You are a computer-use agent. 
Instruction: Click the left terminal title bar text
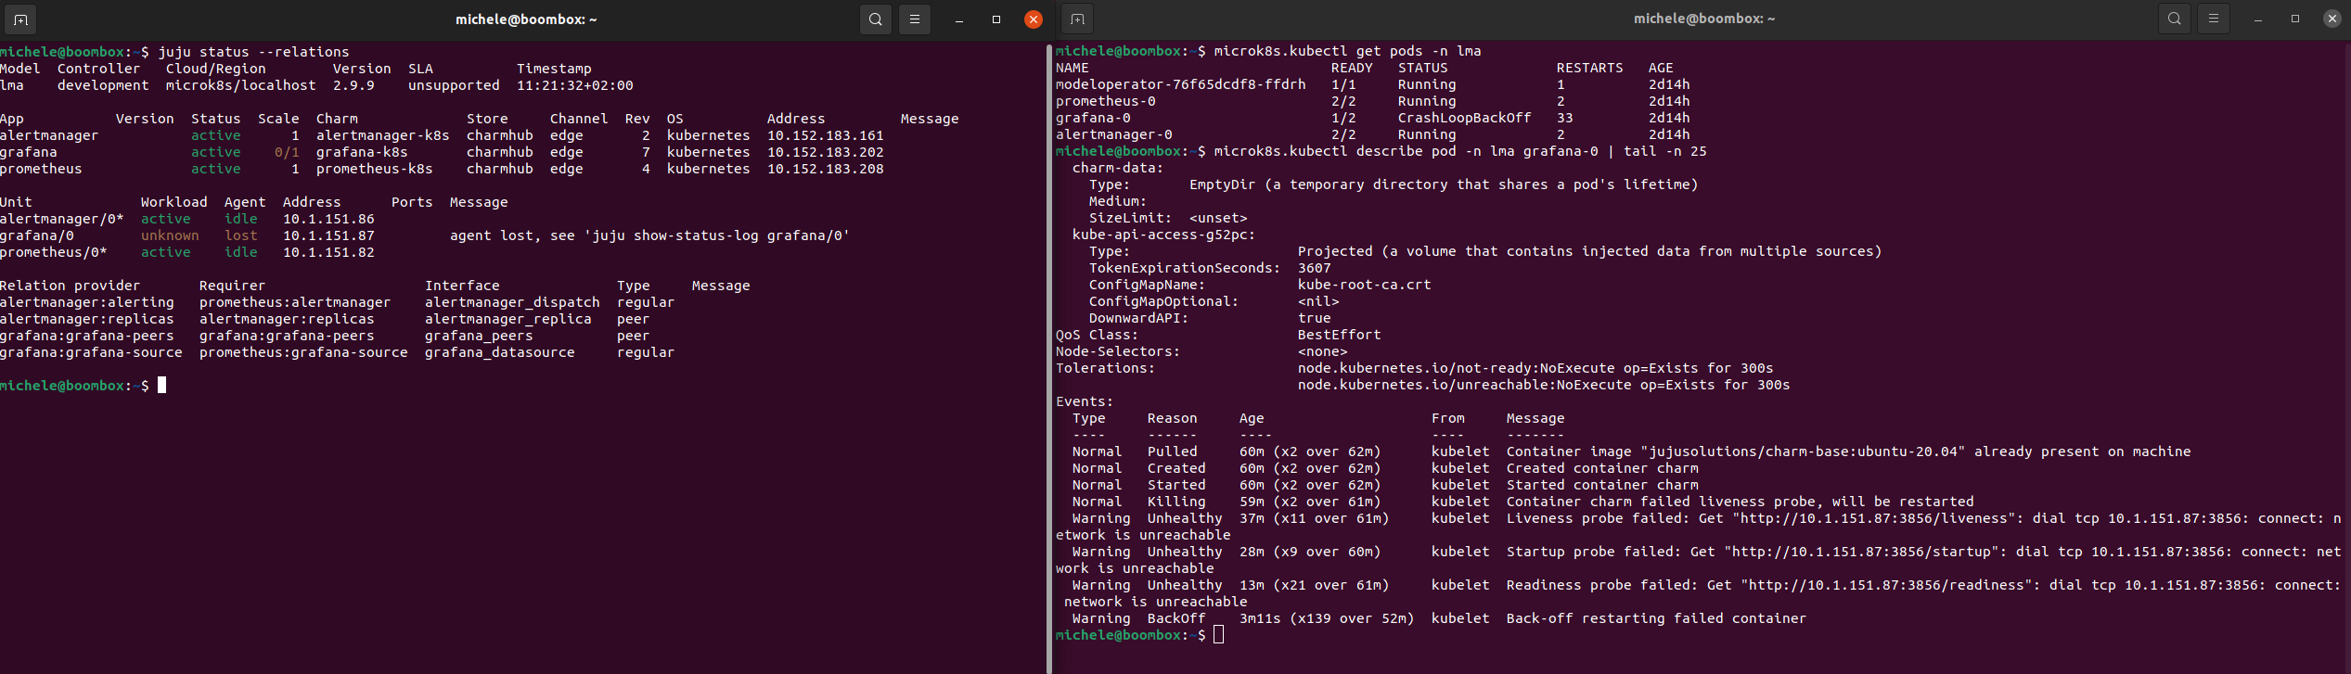526,19
